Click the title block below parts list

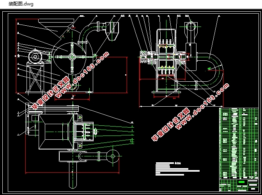pyautogui.click(x=239, y=185)
